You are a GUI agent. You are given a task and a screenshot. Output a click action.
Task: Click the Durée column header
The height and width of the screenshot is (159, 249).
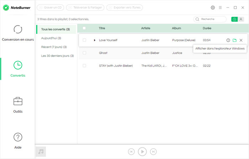coord(207,28)
